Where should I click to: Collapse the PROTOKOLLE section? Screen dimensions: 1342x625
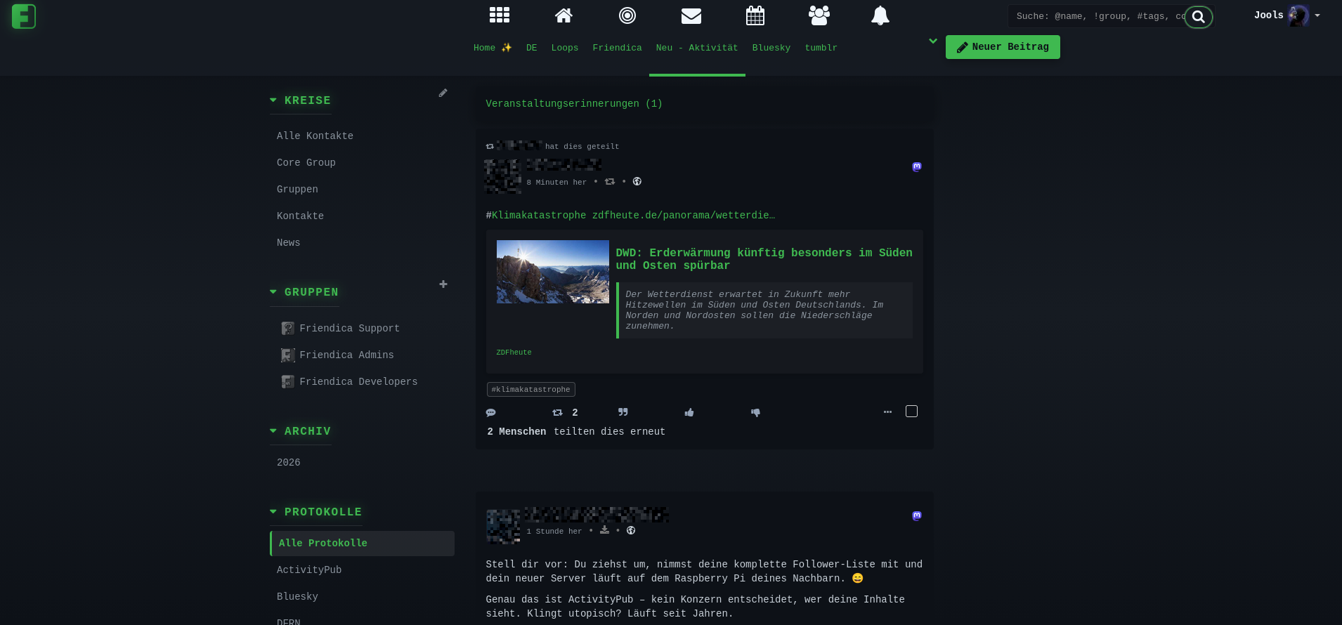[316, 512]
